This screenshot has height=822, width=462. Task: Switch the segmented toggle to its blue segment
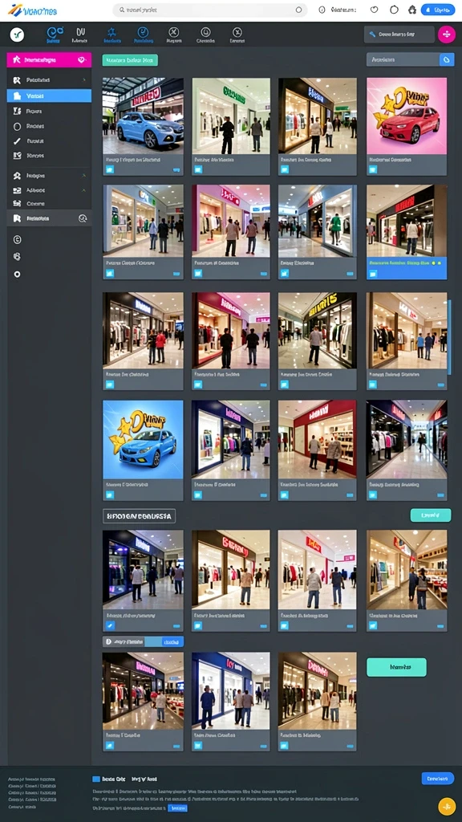tap(172, 641)
